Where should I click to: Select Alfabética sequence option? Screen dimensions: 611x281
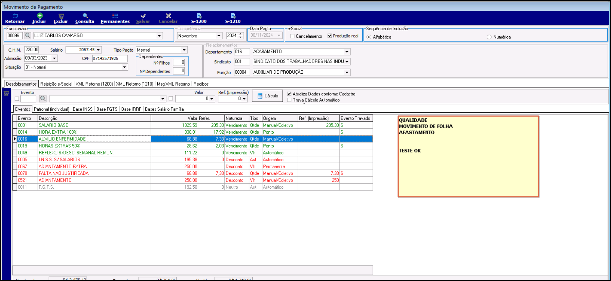(x=369, y=37)
